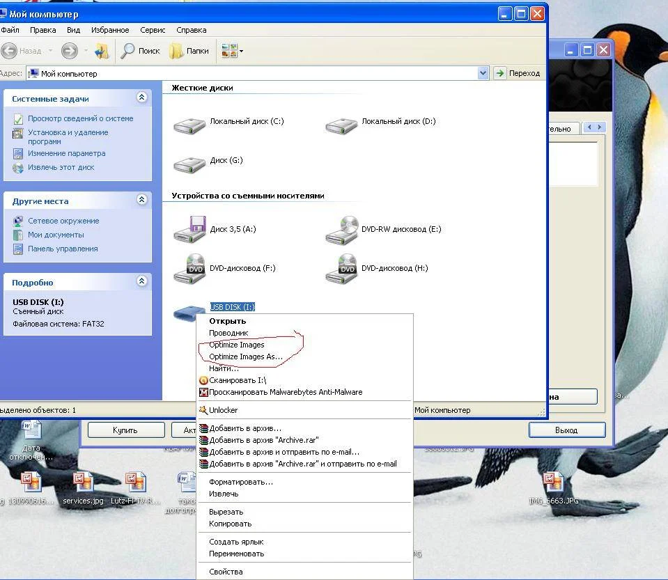
Task: Select the 3.5 floppy Disk (A:) icon
Action: coord(189,230)
